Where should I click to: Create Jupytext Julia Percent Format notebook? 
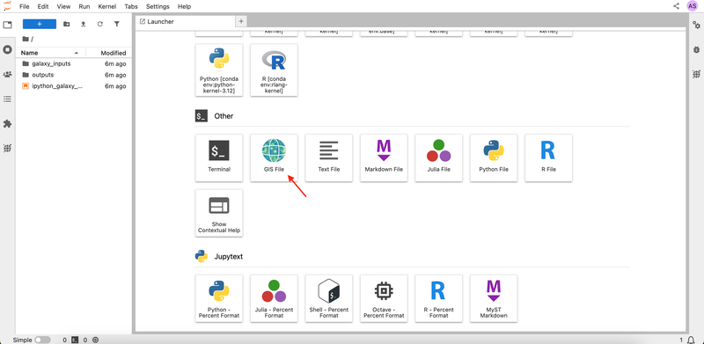click(x=274, y=298)
